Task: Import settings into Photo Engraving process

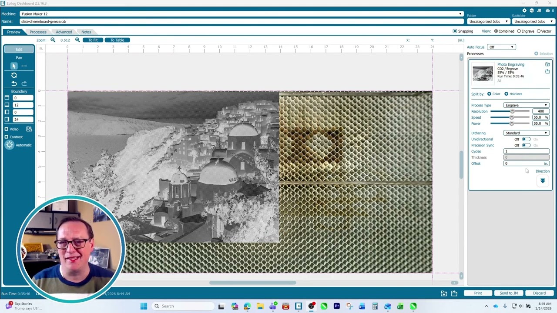Action: coord(547,64)
